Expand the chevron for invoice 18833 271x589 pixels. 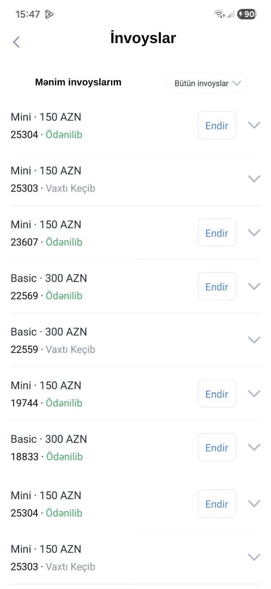[254, 447]
